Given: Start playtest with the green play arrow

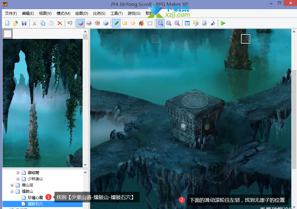Looking at the screenshot, I should point(223,23).
